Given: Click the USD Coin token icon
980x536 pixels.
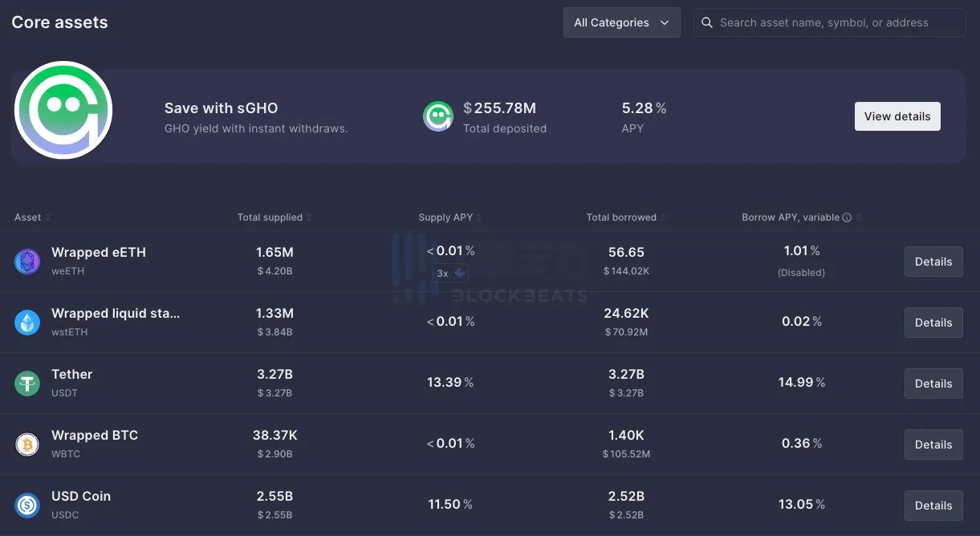Looking at the screenshot, I should coord(27,506).
